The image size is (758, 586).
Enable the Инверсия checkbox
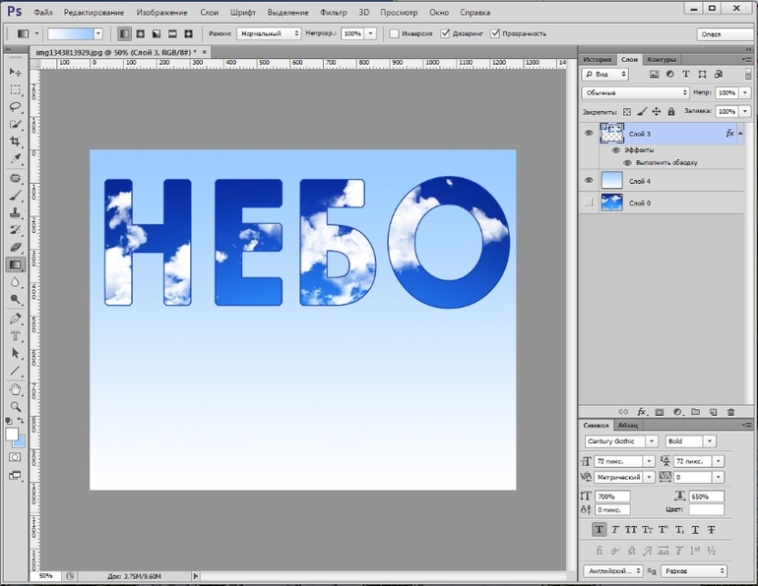tap(395, 33)
